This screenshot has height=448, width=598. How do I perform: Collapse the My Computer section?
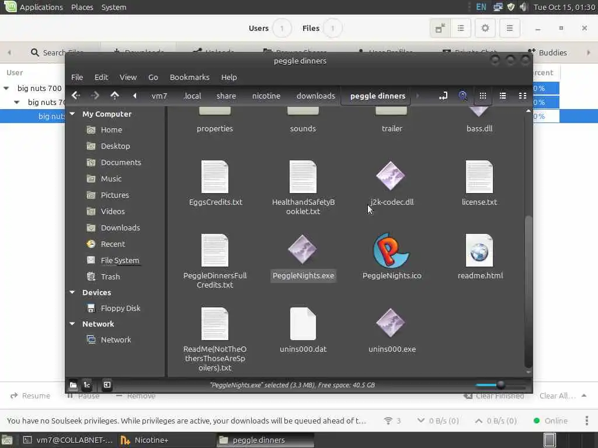(x=72, y=114)
